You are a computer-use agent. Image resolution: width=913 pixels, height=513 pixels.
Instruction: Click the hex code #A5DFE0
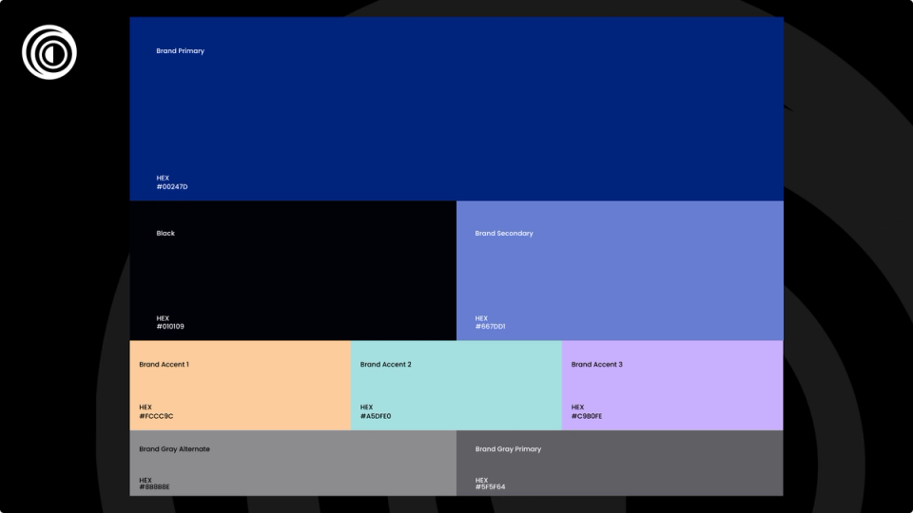[x=376, y=416]
